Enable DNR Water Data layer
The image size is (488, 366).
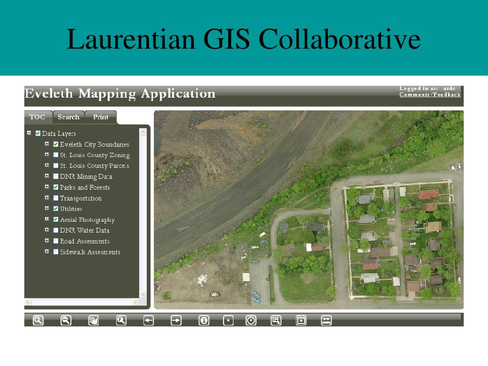click(56, 230)
